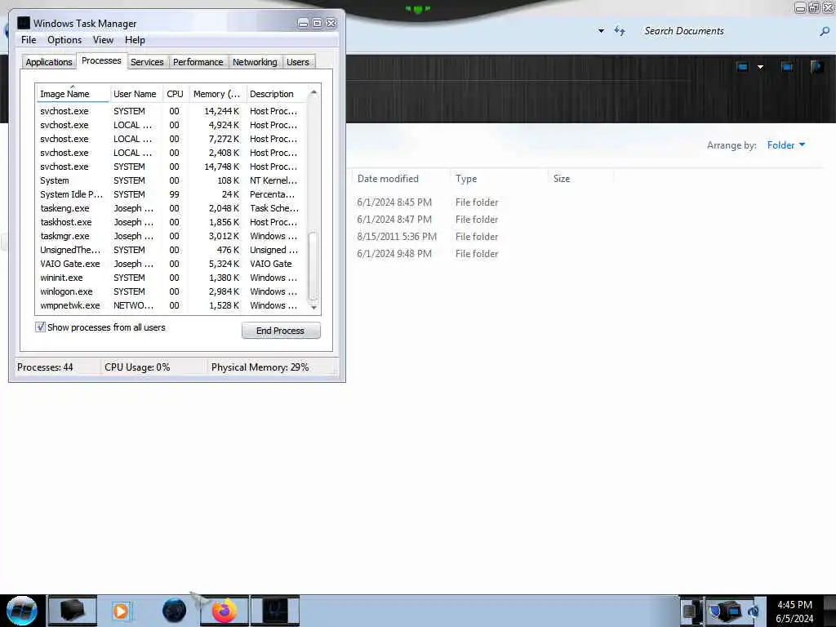Click scroll down arrow in process list
The image size is (836, 627).
(x=313, y=307)
